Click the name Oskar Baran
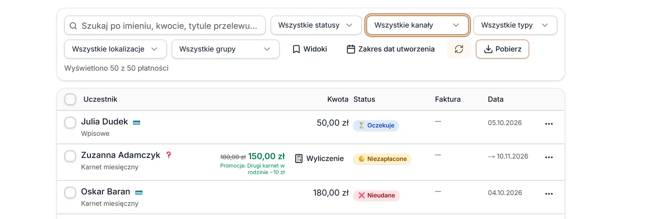 [106, 191]
